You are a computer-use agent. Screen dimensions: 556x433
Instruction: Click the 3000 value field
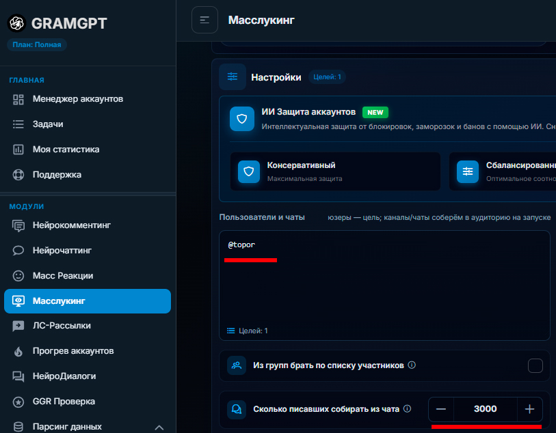[486, 409]
